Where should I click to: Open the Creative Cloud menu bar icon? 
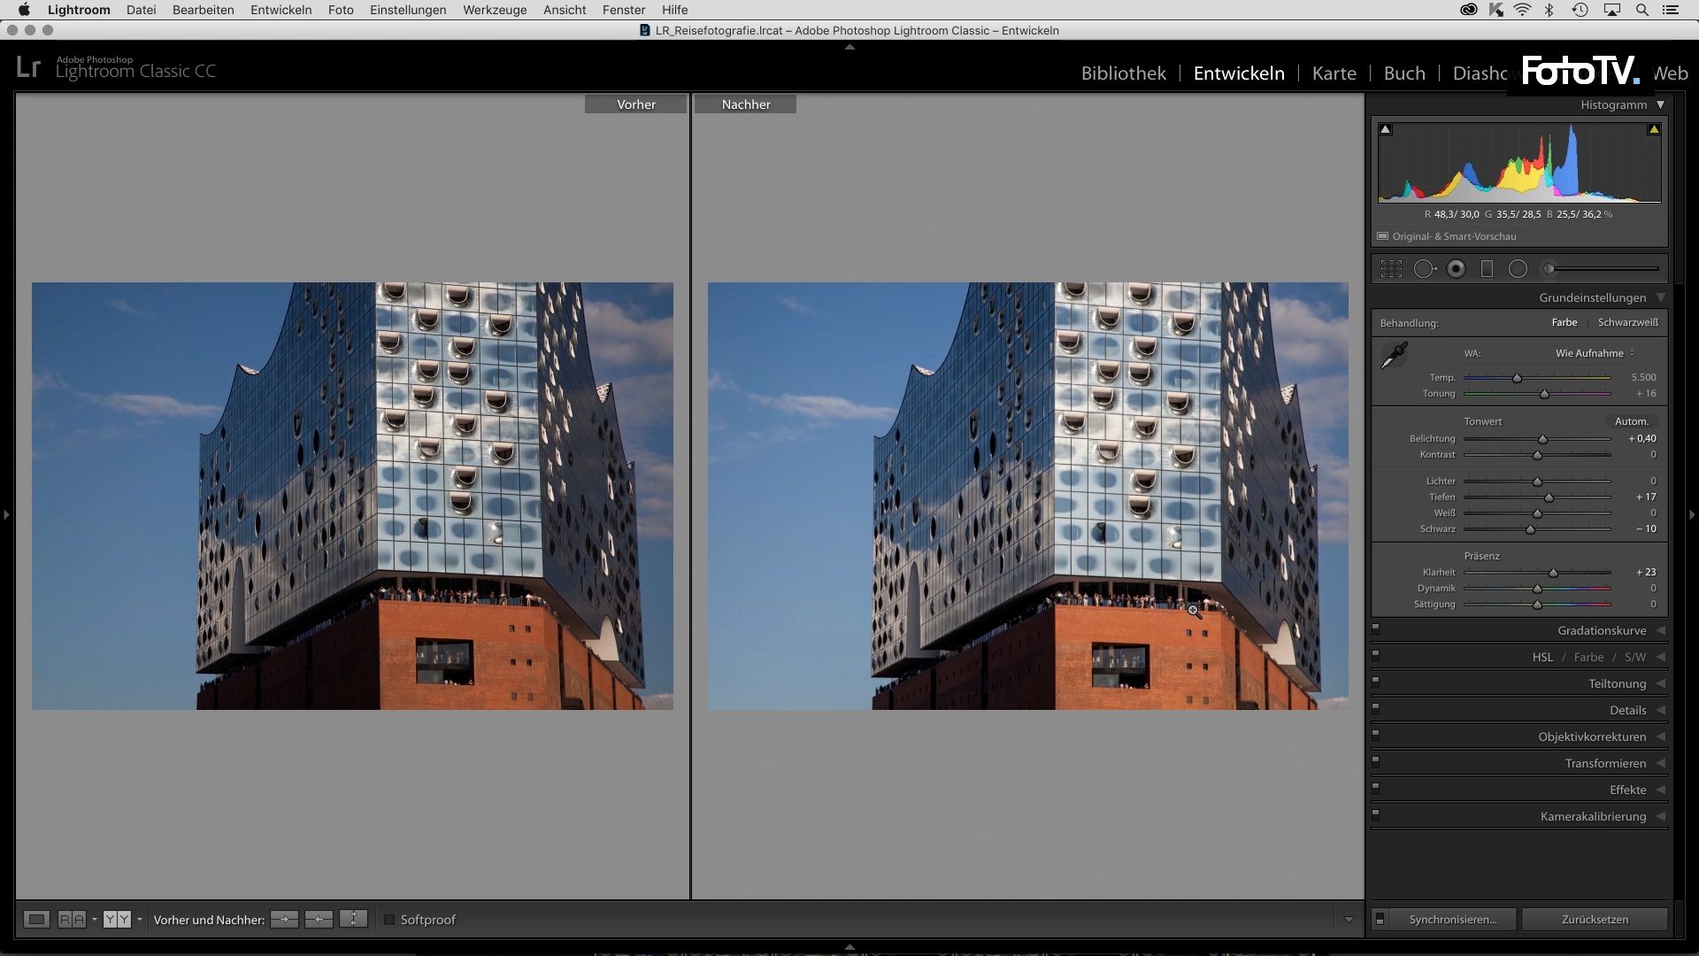coord(1469,10)
